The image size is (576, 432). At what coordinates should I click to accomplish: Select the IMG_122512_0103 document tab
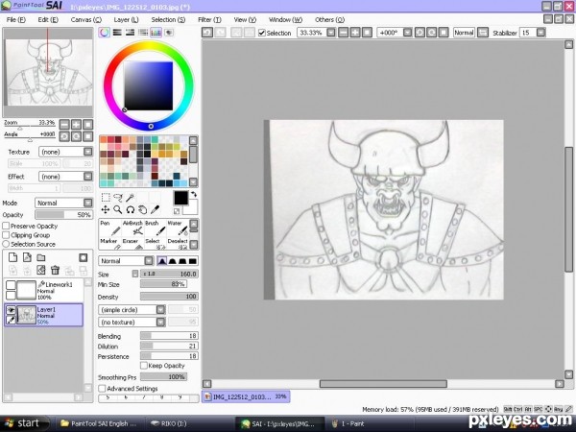tap(246, 396)
